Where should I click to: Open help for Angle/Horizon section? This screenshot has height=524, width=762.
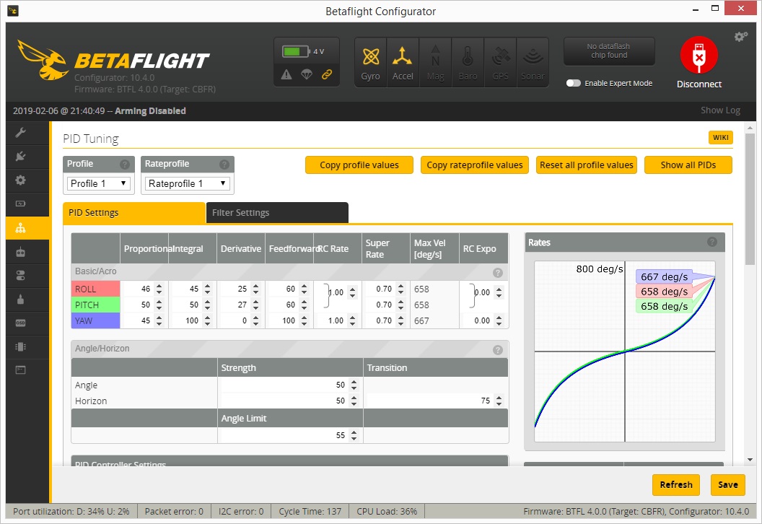point(498,349)
